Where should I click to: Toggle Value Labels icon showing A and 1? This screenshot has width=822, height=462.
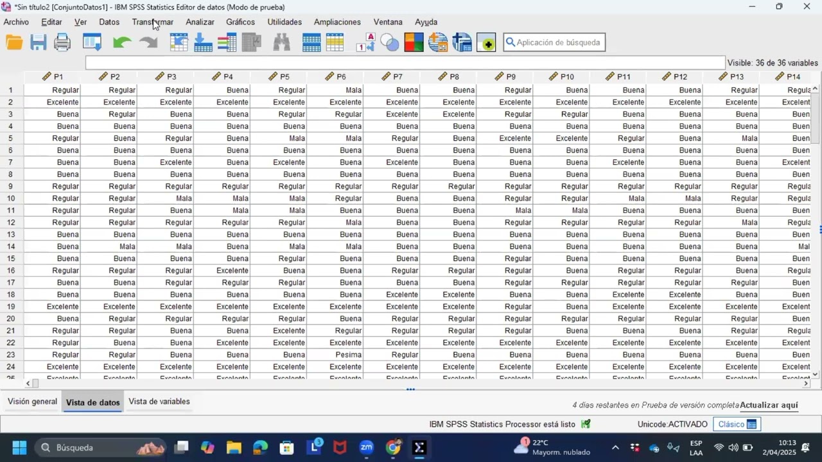[x=366, y=42]
